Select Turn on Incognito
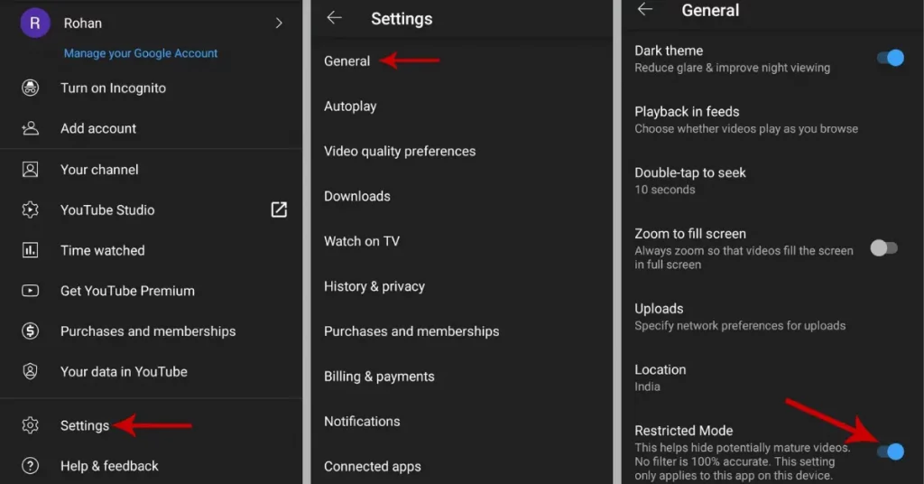 [x=113, y=88]
